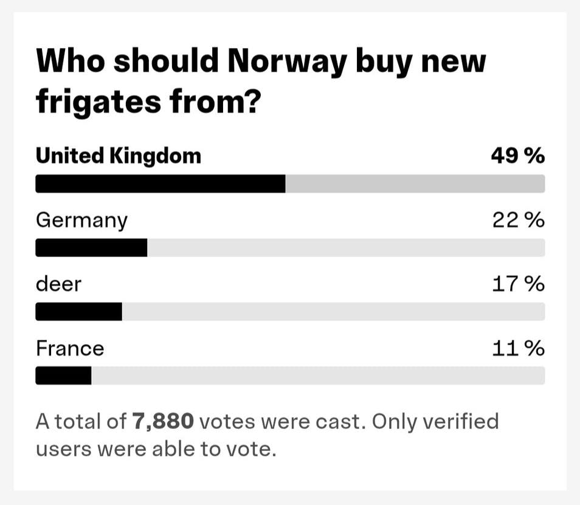Select the Germany poll option label
Screen dimensions: 580x505
pos(81,221)
